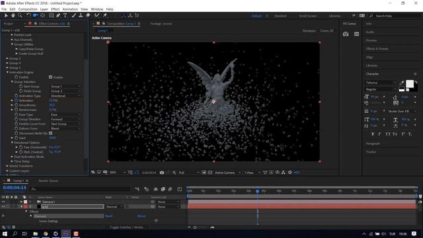423x238 pixels.
Task: Open the Start Group dropdown
Action: [x=65, y=87]
